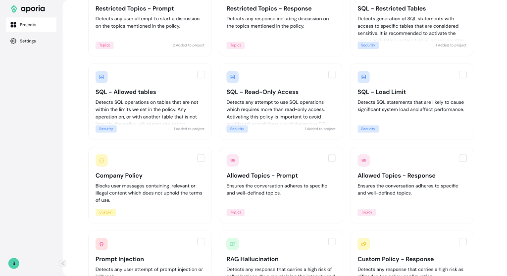Click the green RAG Hallucination icon
The height and width of the screenshot is (276, 507).
pyautogui.click(x=233, y=244)
